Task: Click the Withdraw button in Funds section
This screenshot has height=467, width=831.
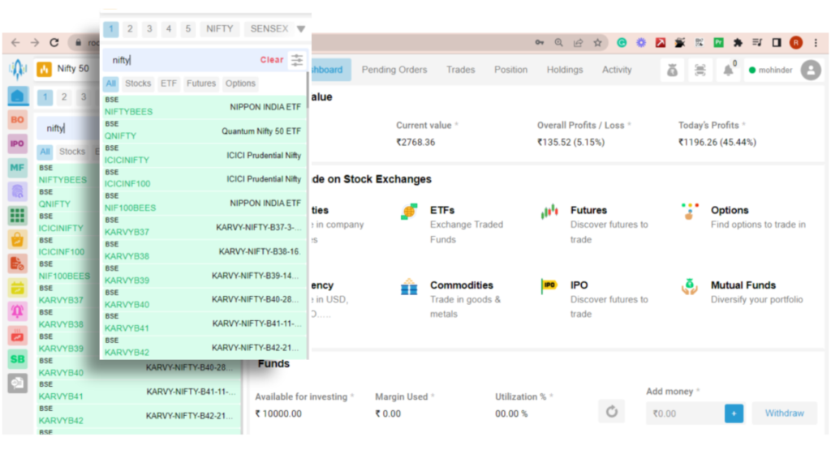Action: coord(784,413)
